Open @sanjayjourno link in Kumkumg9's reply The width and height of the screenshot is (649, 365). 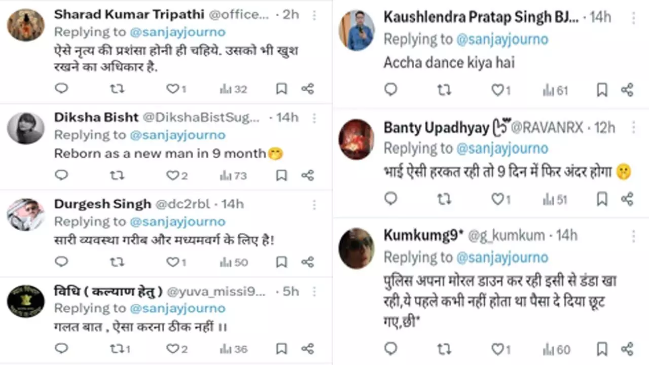tap(502, 257)
